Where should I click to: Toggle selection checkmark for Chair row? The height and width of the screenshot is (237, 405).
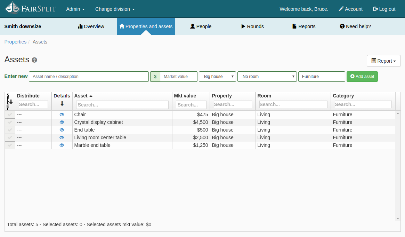click(x=10, y=114)
